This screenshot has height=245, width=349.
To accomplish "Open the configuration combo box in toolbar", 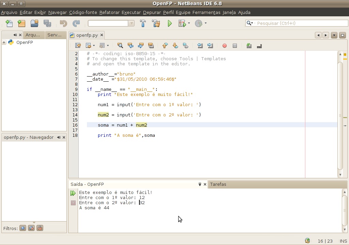I will 131,23.
